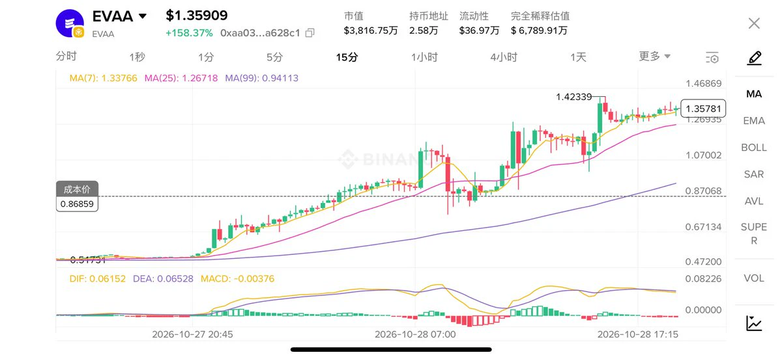Switch to the 1小时 timeframe
The width and height of the screenshot is (782, 359).
click(424, 57)
